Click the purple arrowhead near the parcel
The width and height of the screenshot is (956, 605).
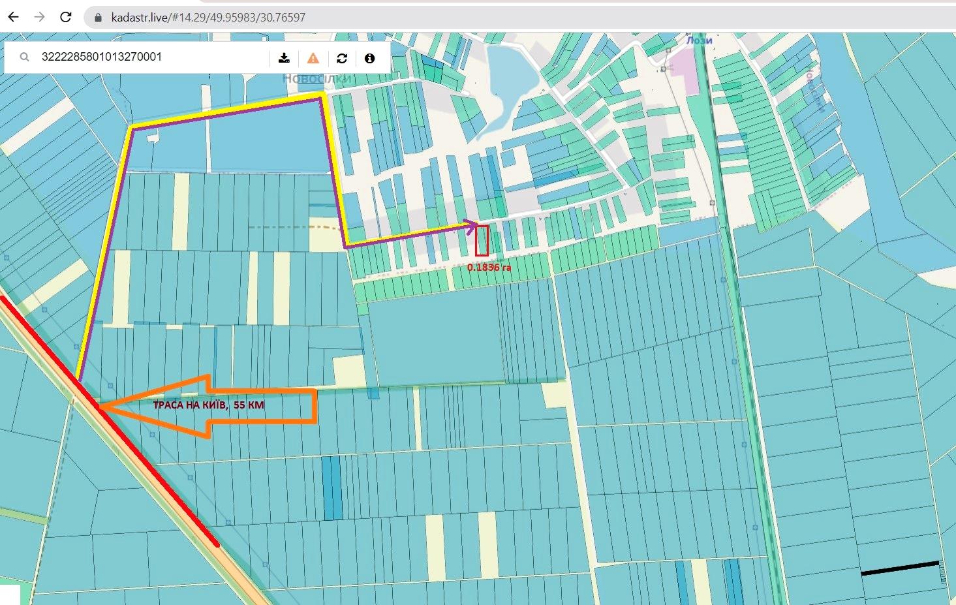point(471,226)
